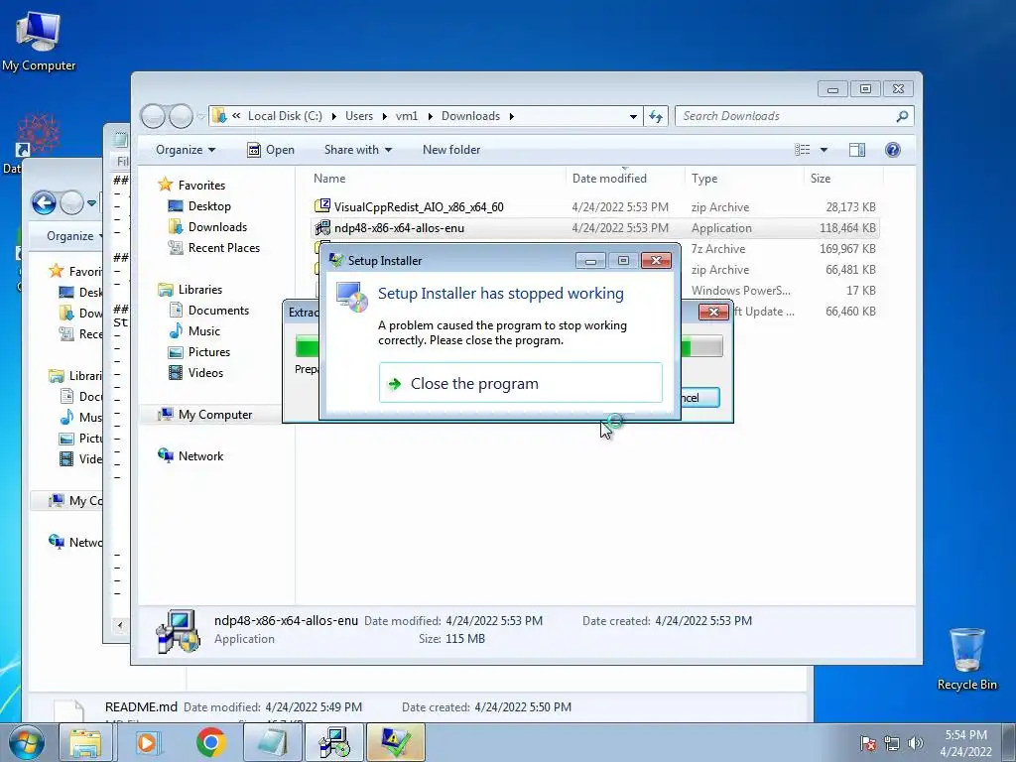
Task: Select Local Disk (C:) in address bar
Action: tap(285, 116)
